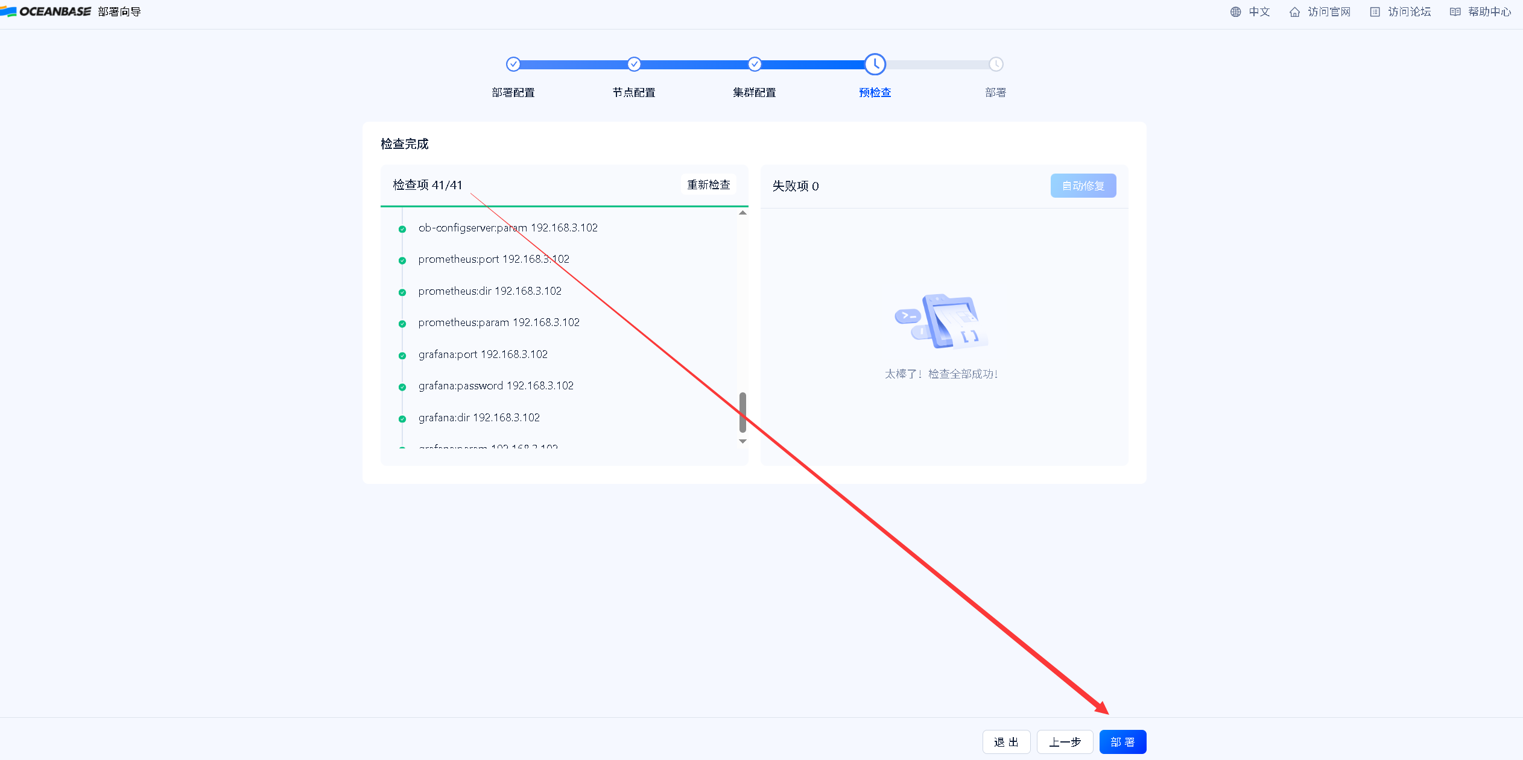
Task: Click the 退出 exit button
Action: point(1006,741)
